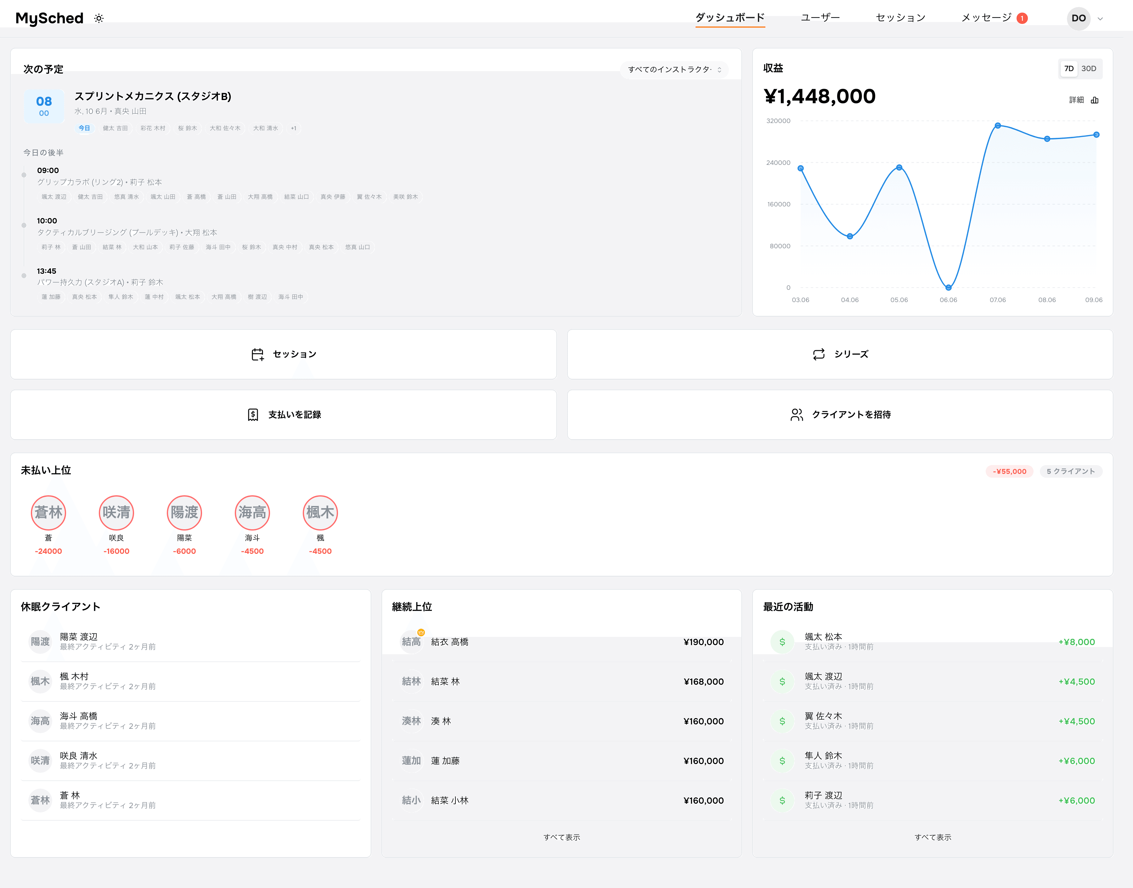1133x888 pixels.
Task: Click the dollar icon for 莉子 渡辺 payment
Action: pos(782,800)
